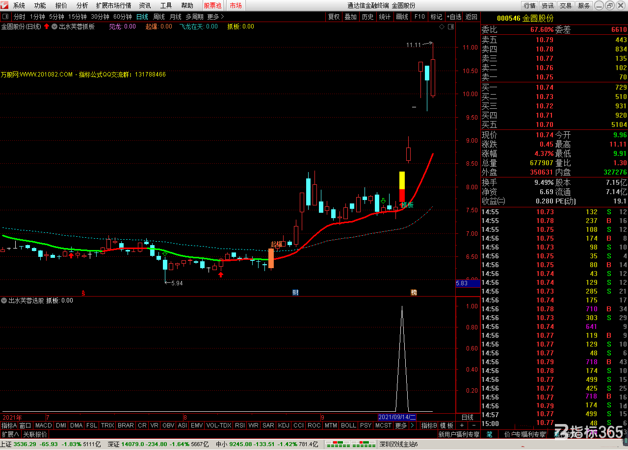Click the diamond icon at chart top right
Image resolution: width=628 pixels, height=450 pixels.
click(x=442, y=26)
